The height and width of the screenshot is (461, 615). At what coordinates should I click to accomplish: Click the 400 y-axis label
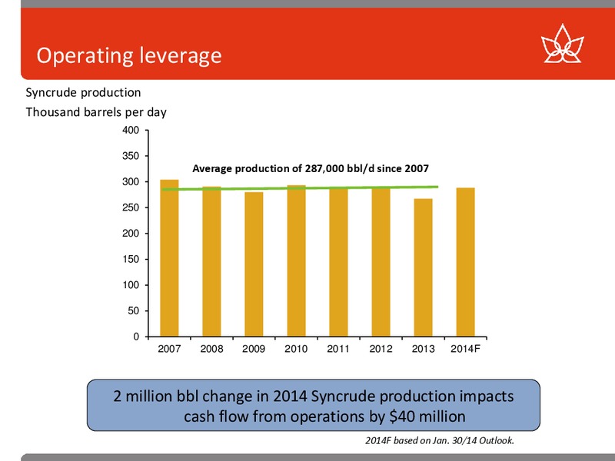coord(131,130)
